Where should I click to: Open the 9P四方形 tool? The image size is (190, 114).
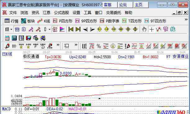coord(86,21)
